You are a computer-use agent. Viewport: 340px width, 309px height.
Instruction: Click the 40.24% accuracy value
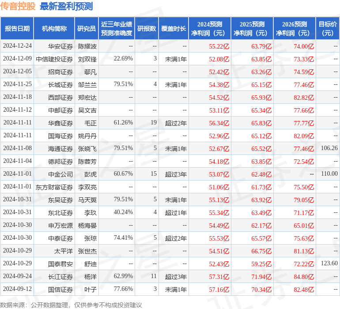123,212
